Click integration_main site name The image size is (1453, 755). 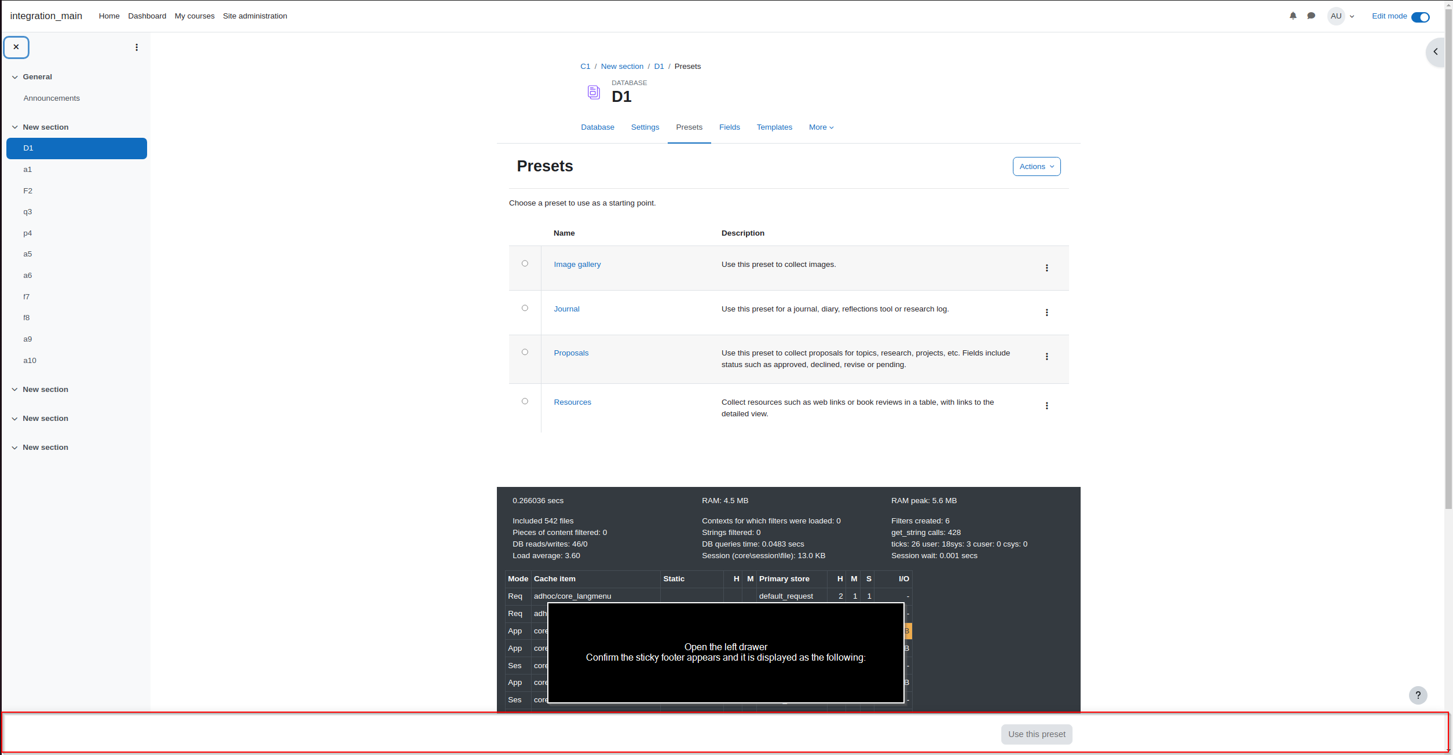click(x=46, y=16)
